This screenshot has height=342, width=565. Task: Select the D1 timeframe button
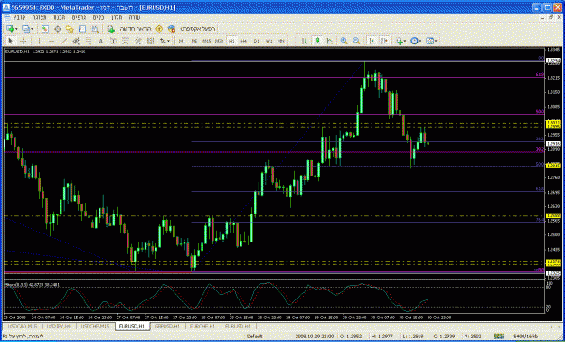256,41
